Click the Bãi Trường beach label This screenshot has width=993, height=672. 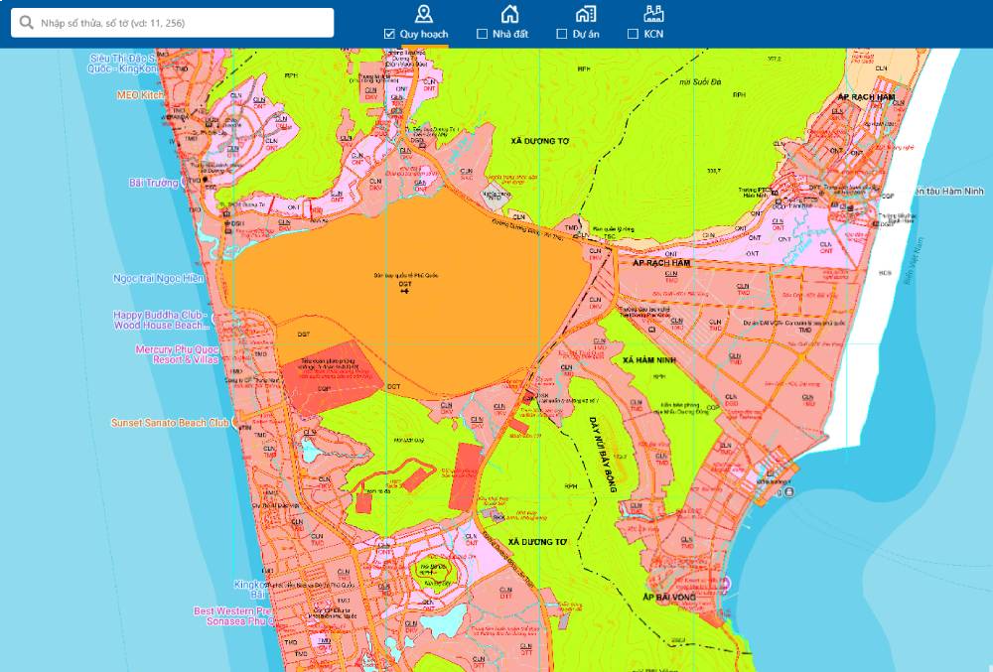click(154, 183)
